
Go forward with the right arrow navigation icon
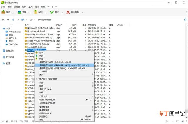pyautogui.click(x=8, y=20)
